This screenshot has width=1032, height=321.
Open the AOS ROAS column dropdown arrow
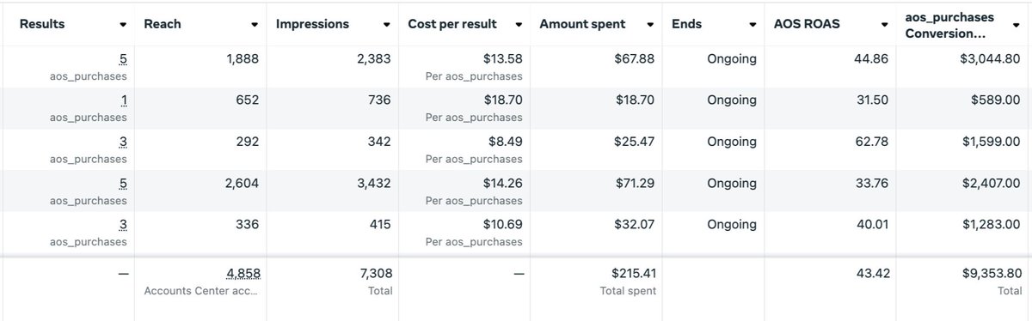click(x=885, y=25)
